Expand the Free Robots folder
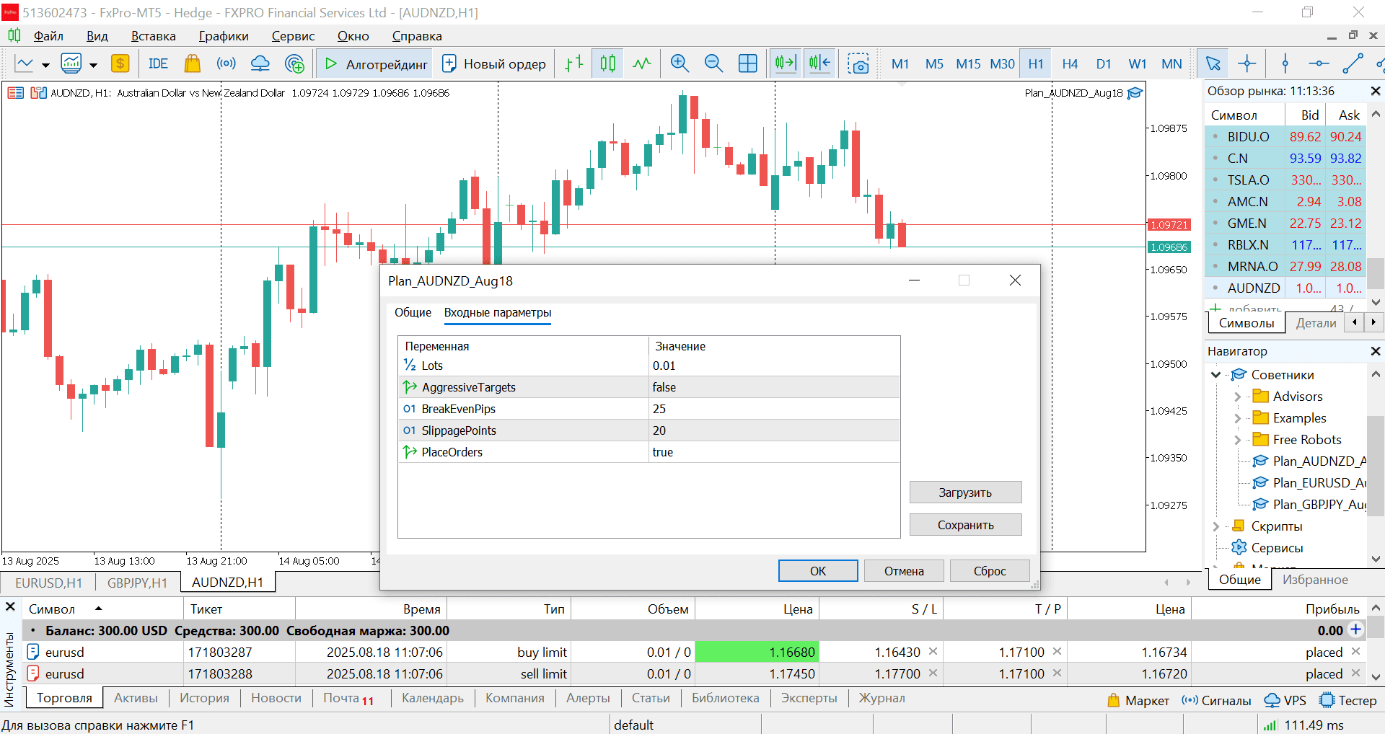Viewport: 1385px width, 734px height. point(1237,440)
